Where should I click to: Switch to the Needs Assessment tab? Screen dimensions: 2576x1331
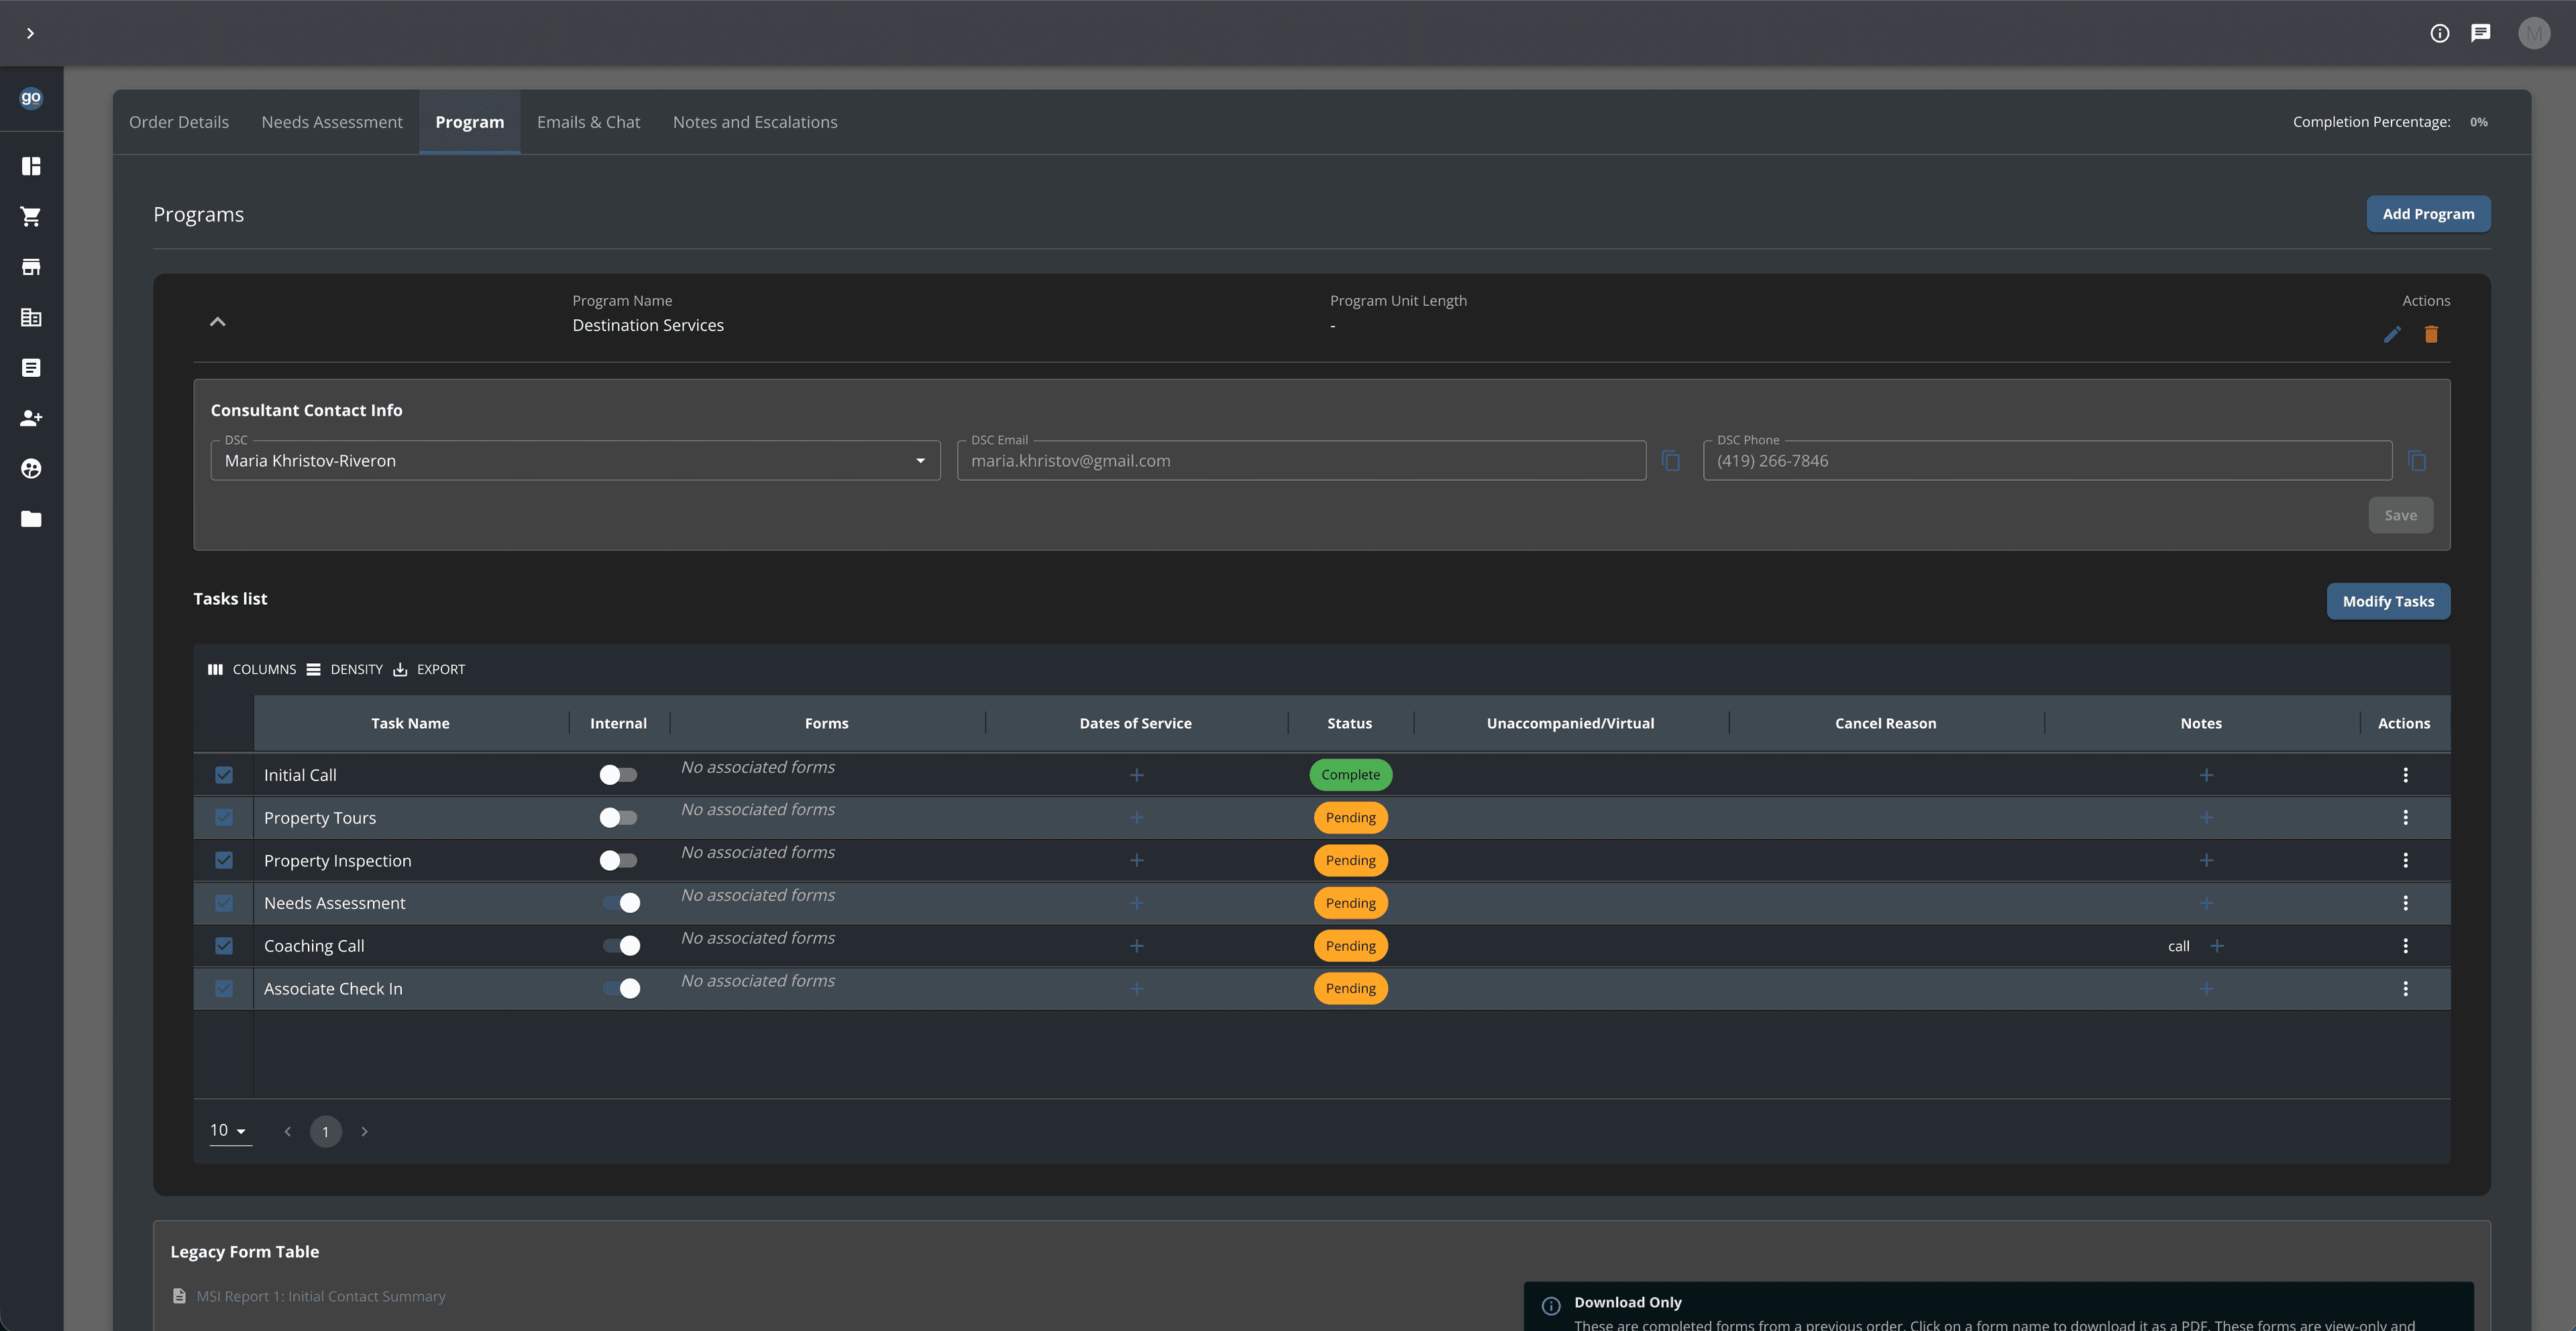pos(332,122)
